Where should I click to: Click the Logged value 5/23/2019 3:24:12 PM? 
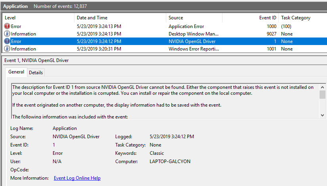pos(172,137)
